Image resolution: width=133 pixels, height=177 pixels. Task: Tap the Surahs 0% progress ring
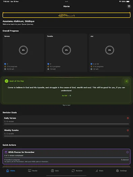(66, 50)
